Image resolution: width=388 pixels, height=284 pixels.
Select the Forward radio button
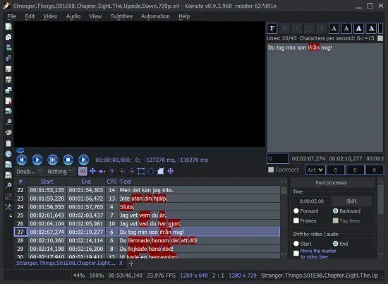point(296,211)
